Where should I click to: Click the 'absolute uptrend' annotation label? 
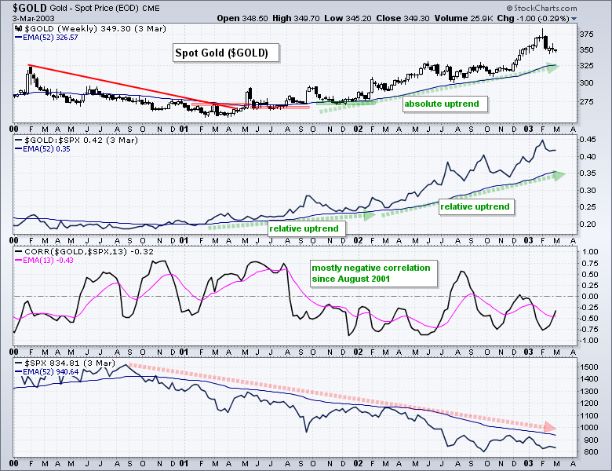pos(445,104)
